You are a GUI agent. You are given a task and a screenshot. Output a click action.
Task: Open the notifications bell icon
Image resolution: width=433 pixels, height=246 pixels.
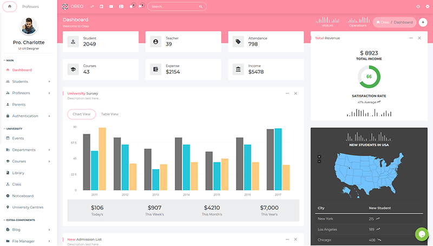click(132, 7)
